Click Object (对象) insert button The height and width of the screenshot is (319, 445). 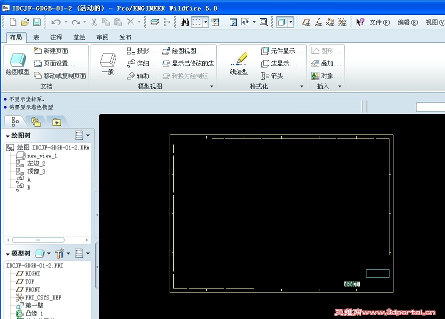coord(326,75)
